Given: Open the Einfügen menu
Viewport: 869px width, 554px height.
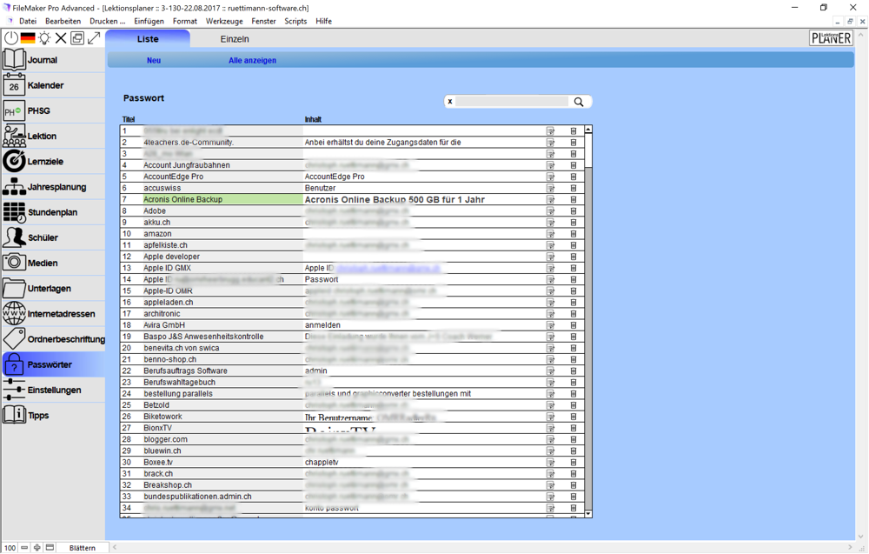Looking at the screenshot, I should pos(149,21).
